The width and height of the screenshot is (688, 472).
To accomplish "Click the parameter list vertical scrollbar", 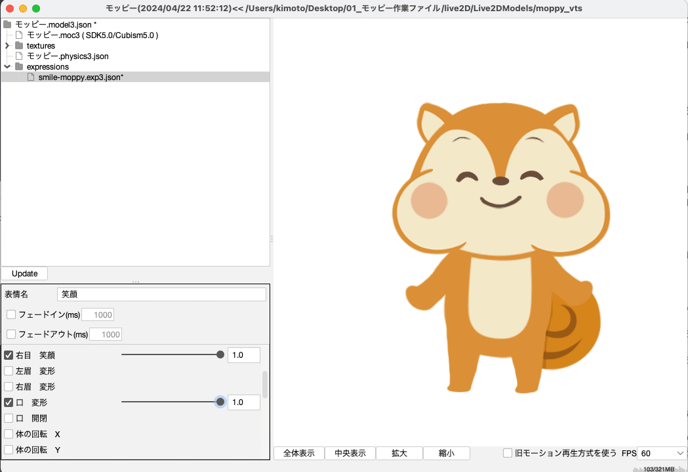I will click(264, 385).
